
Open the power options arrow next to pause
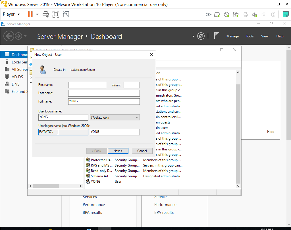pos(37,14)
